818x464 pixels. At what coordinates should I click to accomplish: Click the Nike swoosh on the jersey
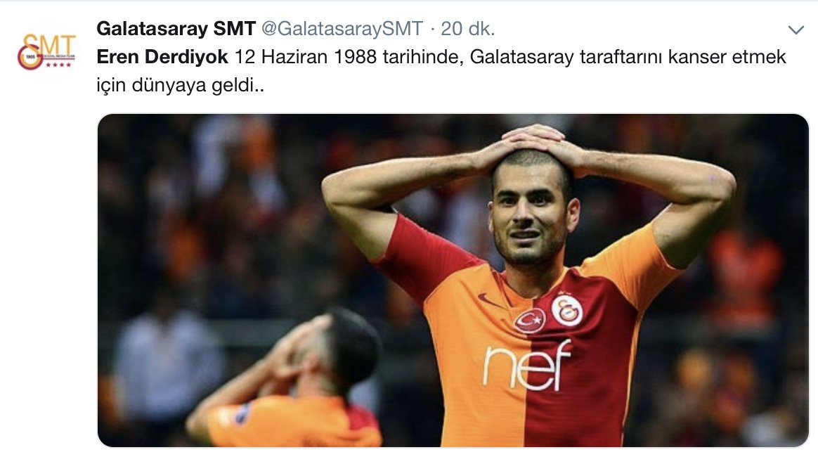point(490,301)
